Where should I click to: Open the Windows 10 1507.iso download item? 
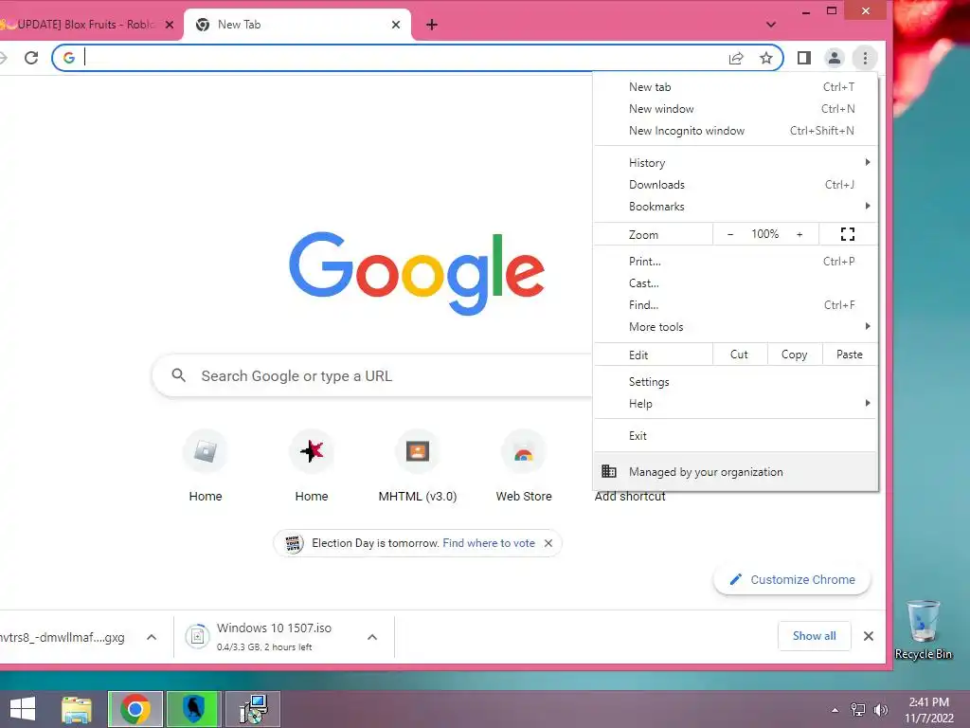[x=272, y=637]
